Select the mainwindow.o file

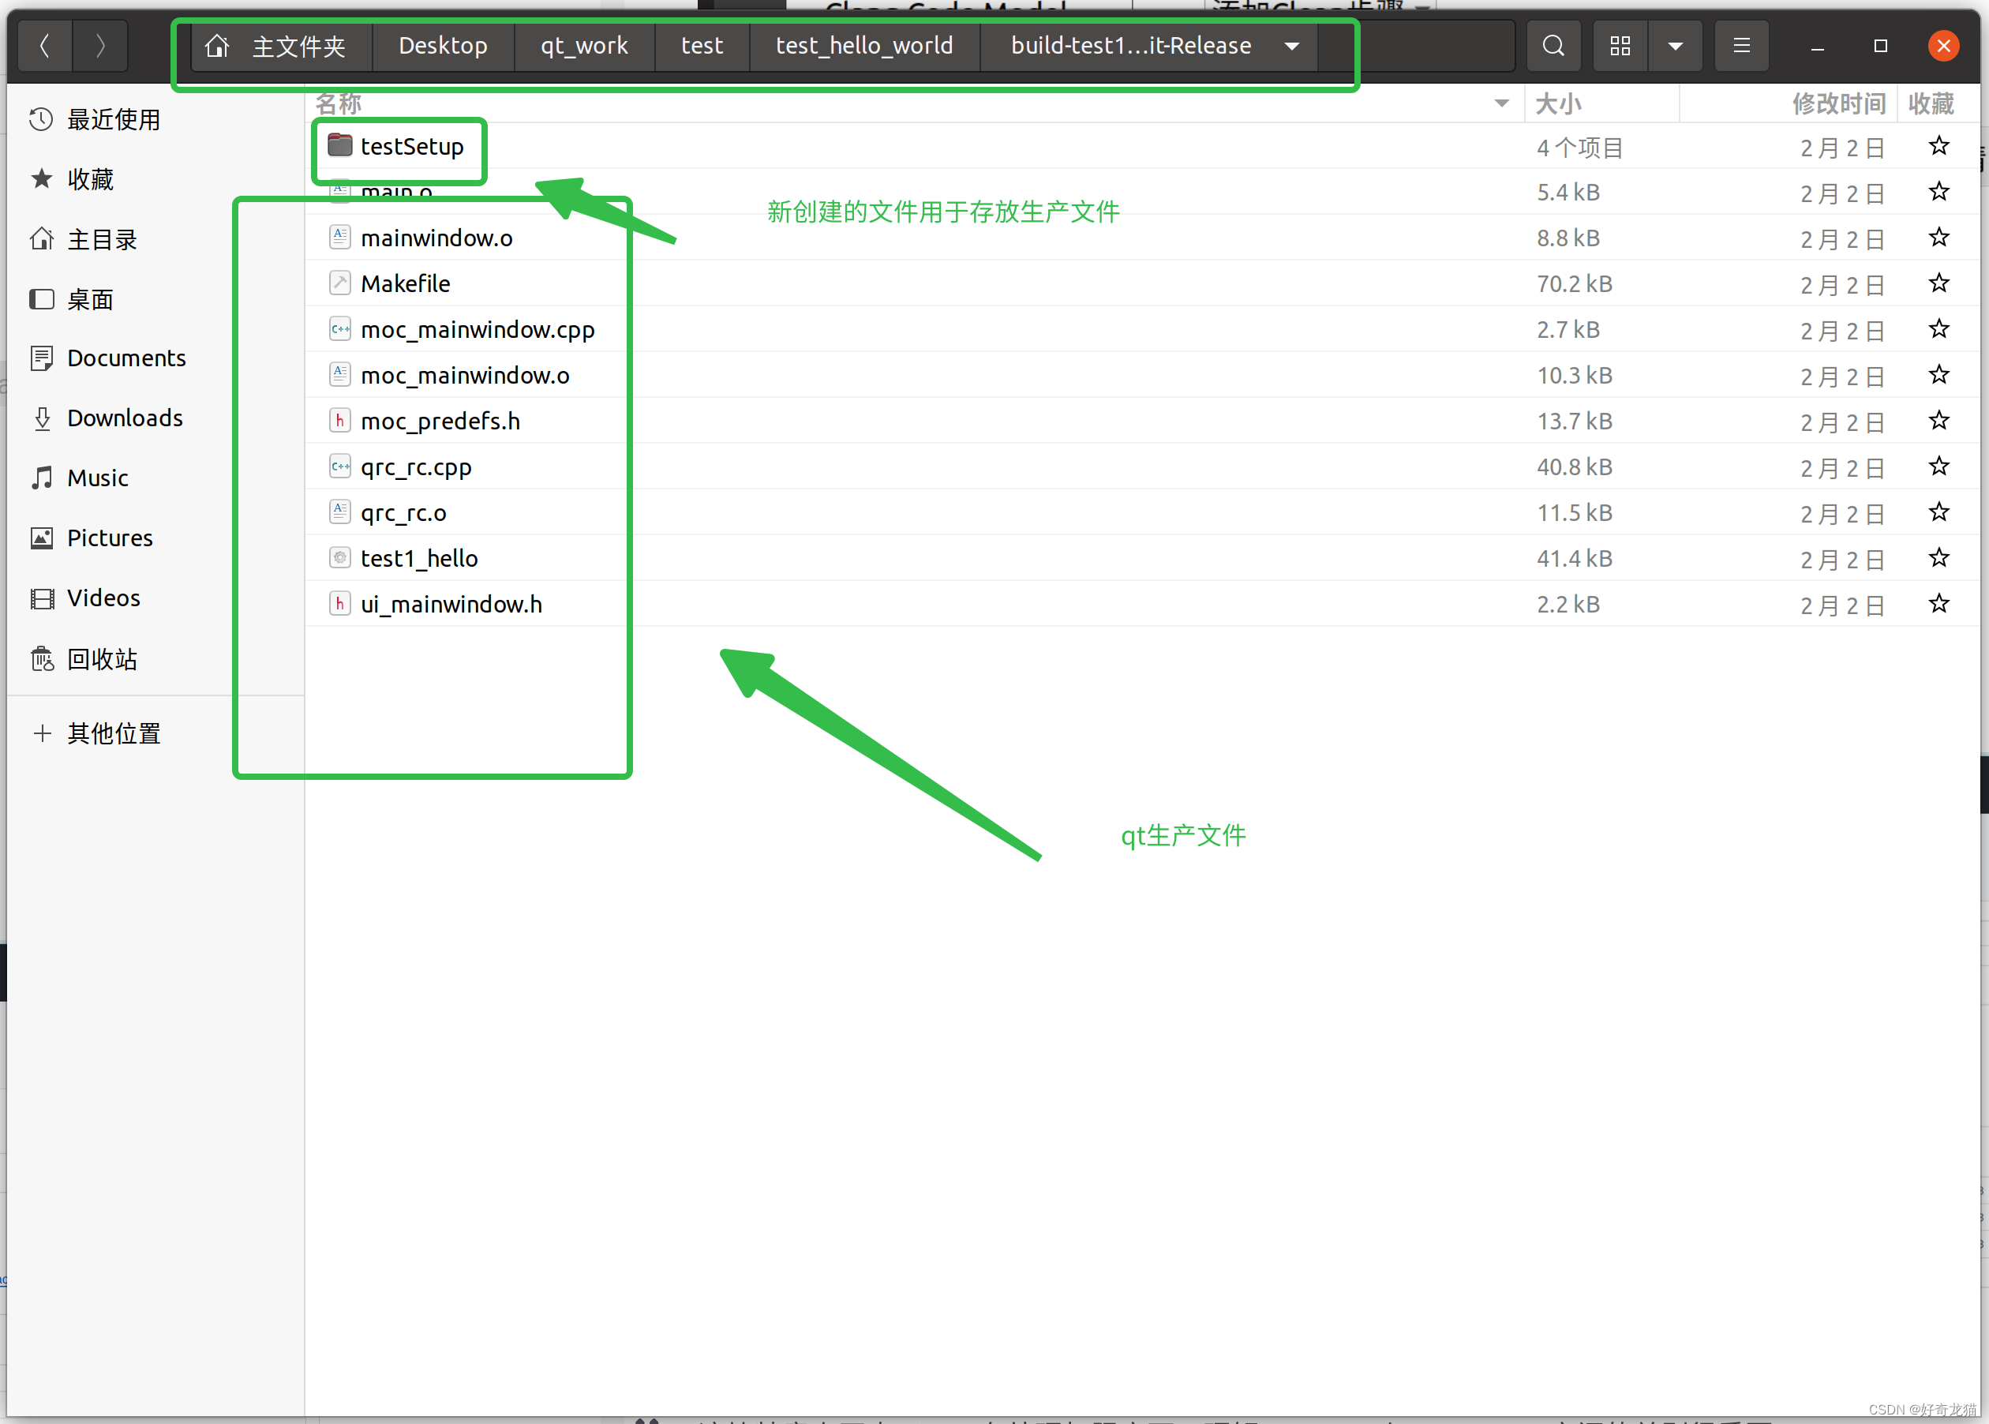click(436, 238)
